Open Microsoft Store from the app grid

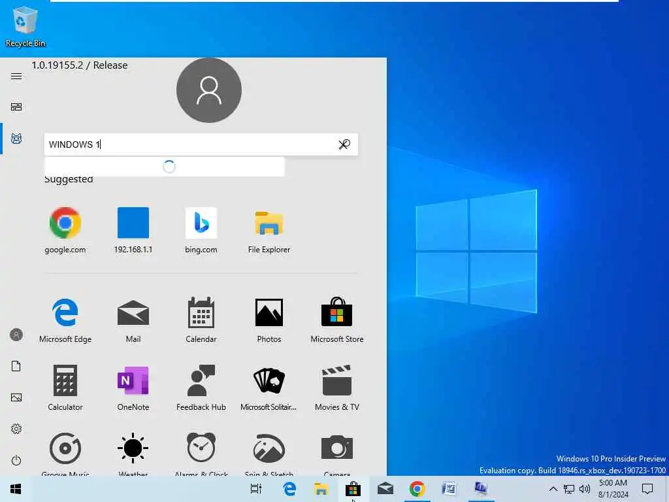click(337, 320)
